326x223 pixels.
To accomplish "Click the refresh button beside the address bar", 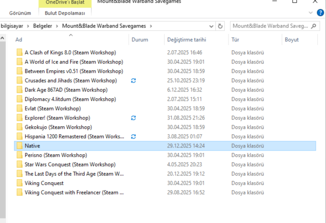I will [x=220, y=26].
